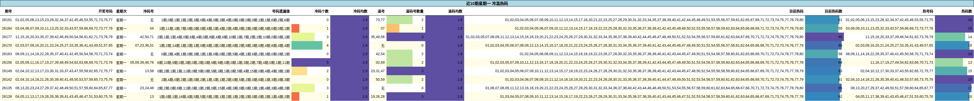Click warm number cell '42,54'

(x=380, y=54)
